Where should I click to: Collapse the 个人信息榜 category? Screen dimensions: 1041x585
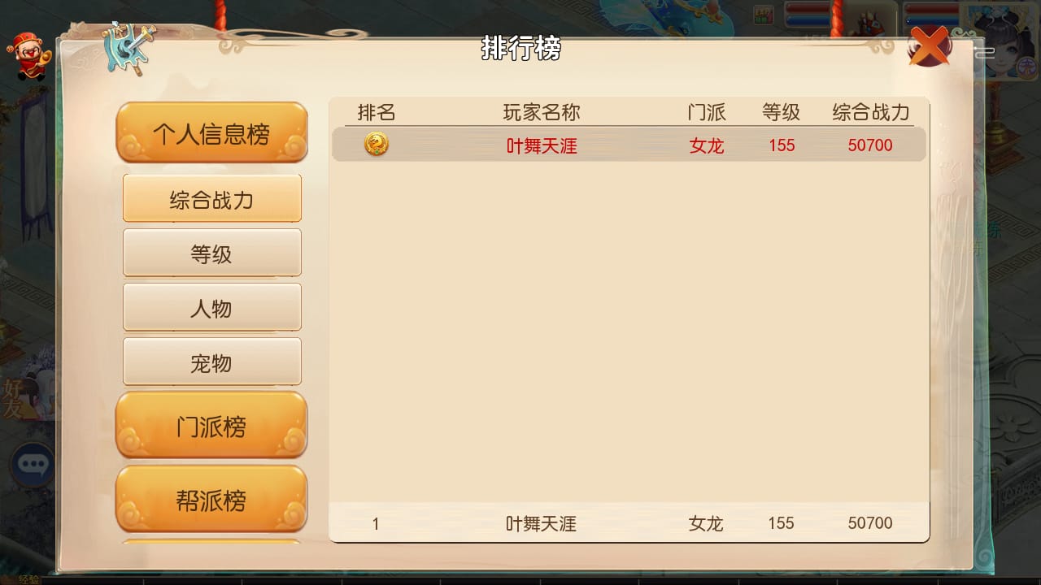(211, 133)
